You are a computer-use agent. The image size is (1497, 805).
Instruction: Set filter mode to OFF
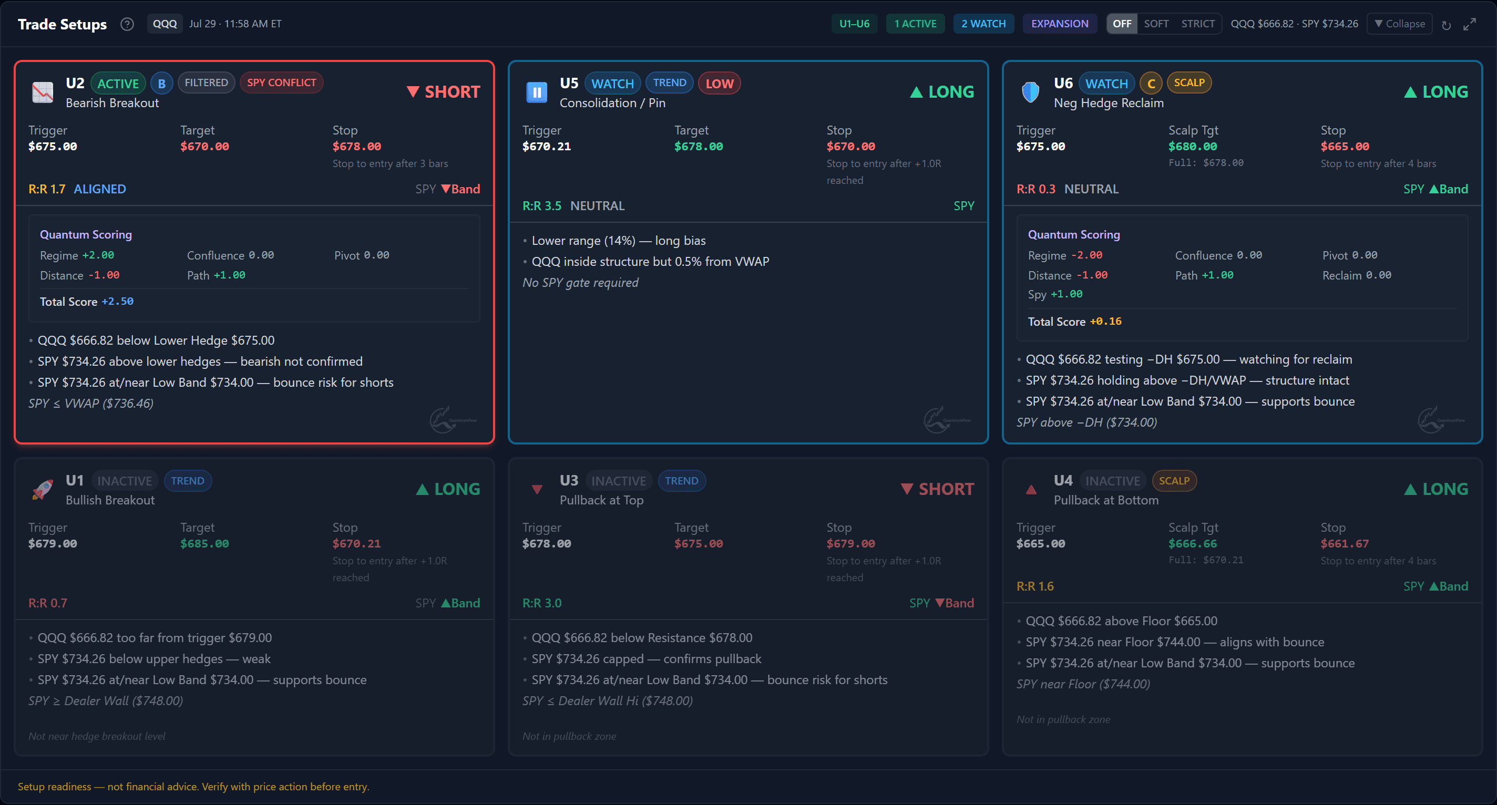pos(1122,24)
